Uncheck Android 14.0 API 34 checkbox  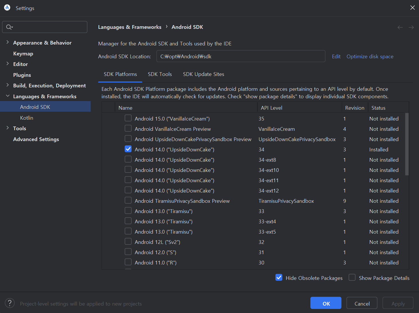pos(128,149)
